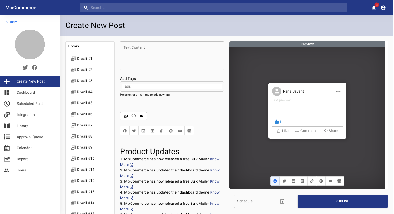Image resolution: width=394 pixels, height=214 pixels.
Task: Click inside the Text Content box
Action: coord(172,56)
